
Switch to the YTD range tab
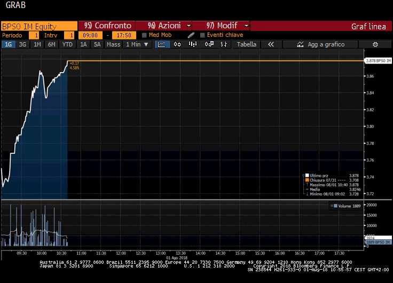67,44
